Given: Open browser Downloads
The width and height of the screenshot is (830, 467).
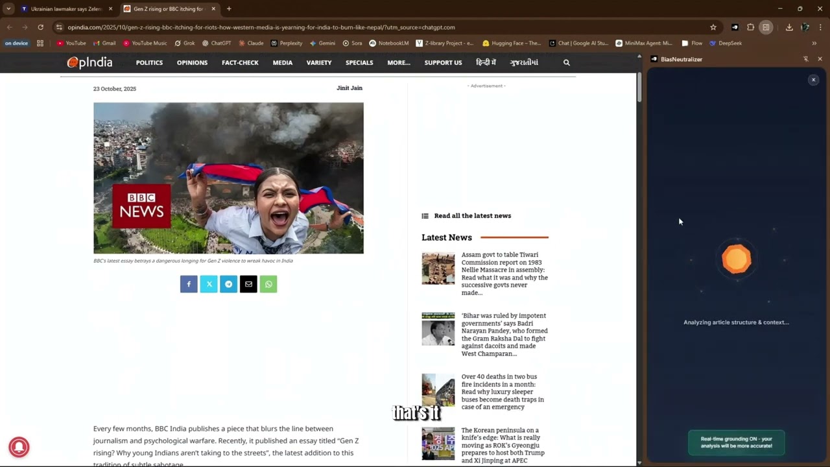Looking at the screenshot, I should (x=789, y=27).
